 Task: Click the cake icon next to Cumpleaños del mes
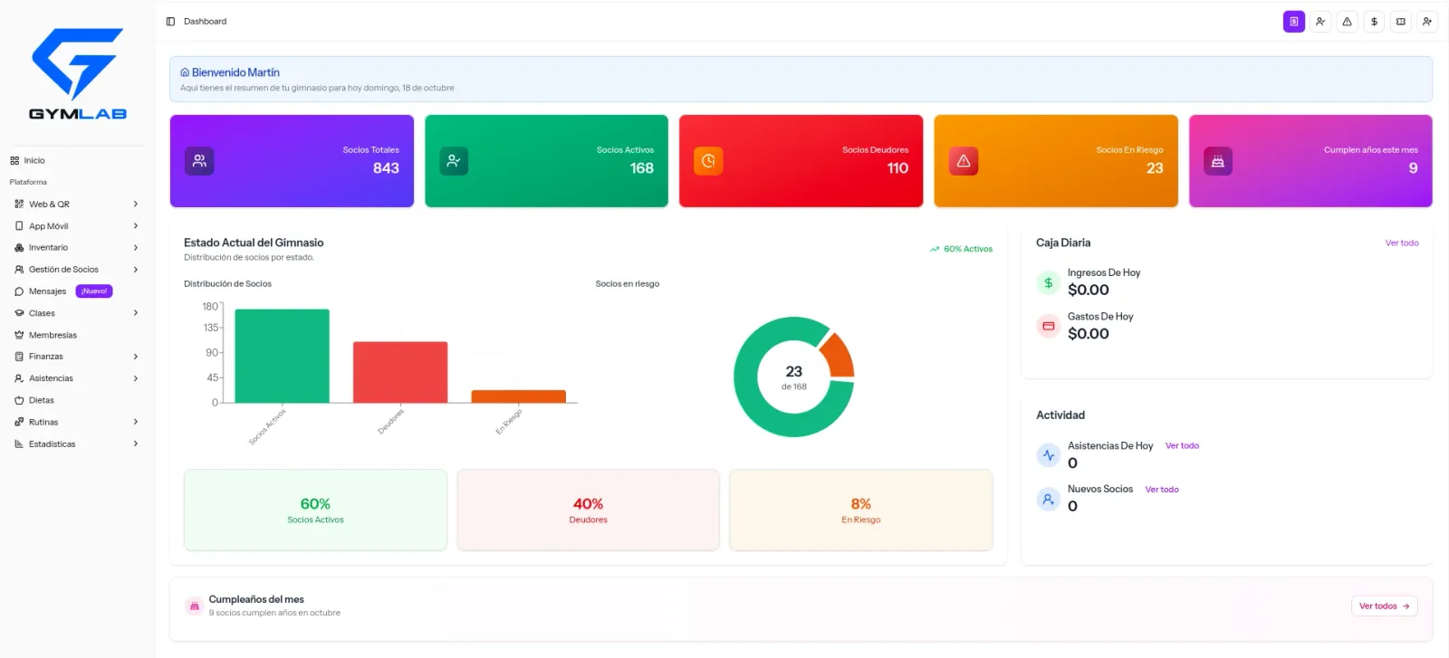[x=194, y=606]
